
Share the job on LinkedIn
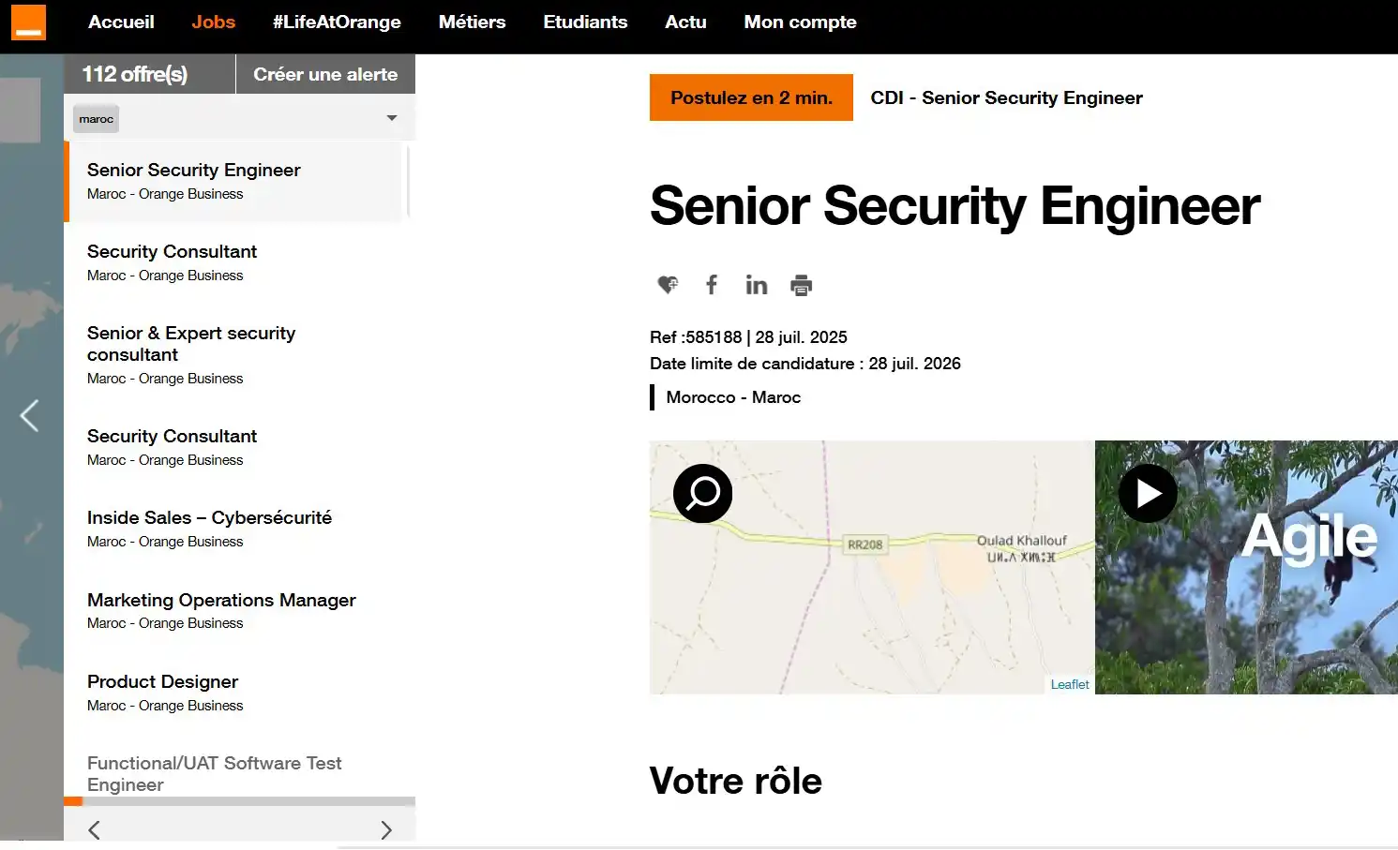757,285
